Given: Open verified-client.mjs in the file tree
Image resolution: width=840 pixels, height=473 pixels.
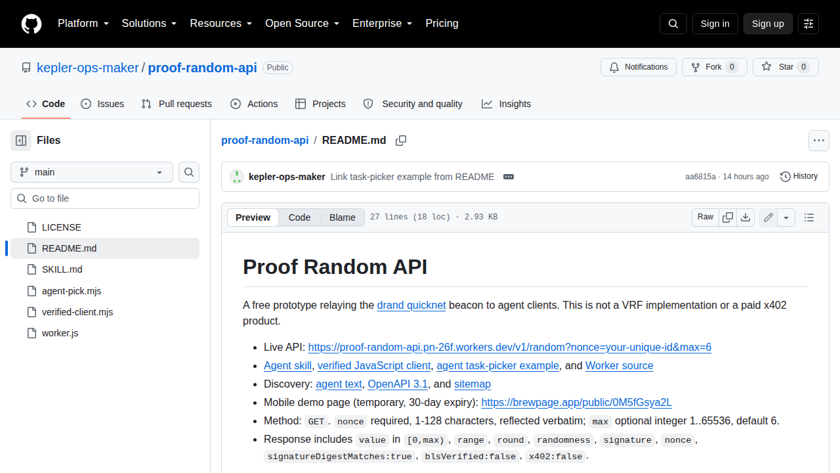Looking at the screenshot, I should tap(105, 312).
